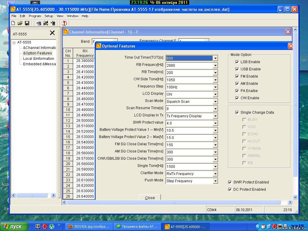Expand RB Frequency dropdown
This screenshot has width=308, height=231.
tap(215, 65)
